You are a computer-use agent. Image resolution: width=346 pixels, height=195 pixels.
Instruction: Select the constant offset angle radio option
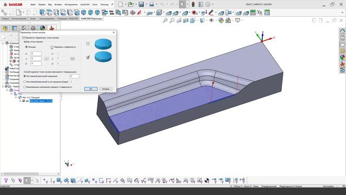pos(25,82)
